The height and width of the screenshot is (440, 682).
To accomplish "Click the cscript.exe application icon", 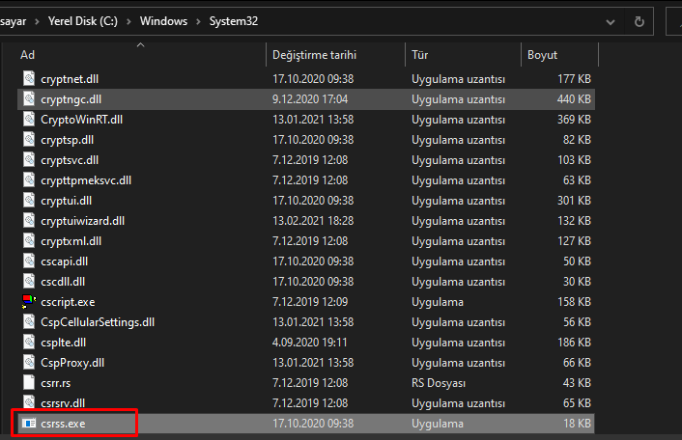I will [29, 301].
